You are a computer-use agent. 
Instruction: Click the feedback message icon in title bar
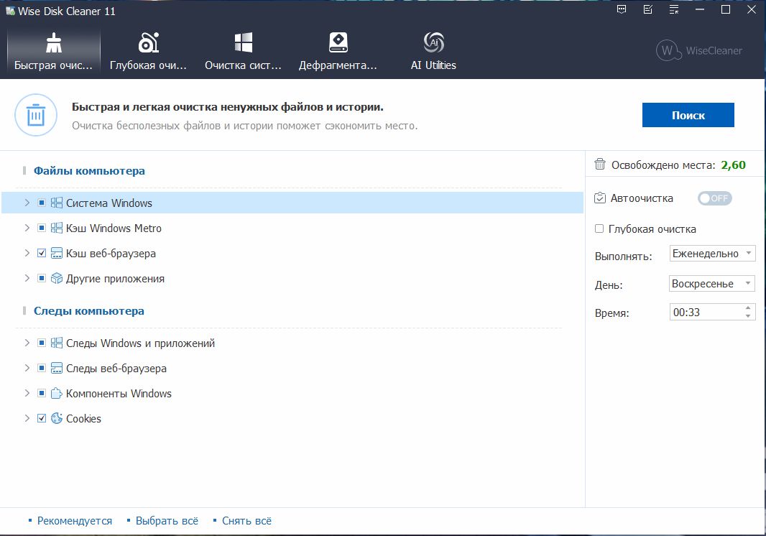click(622, 10)
